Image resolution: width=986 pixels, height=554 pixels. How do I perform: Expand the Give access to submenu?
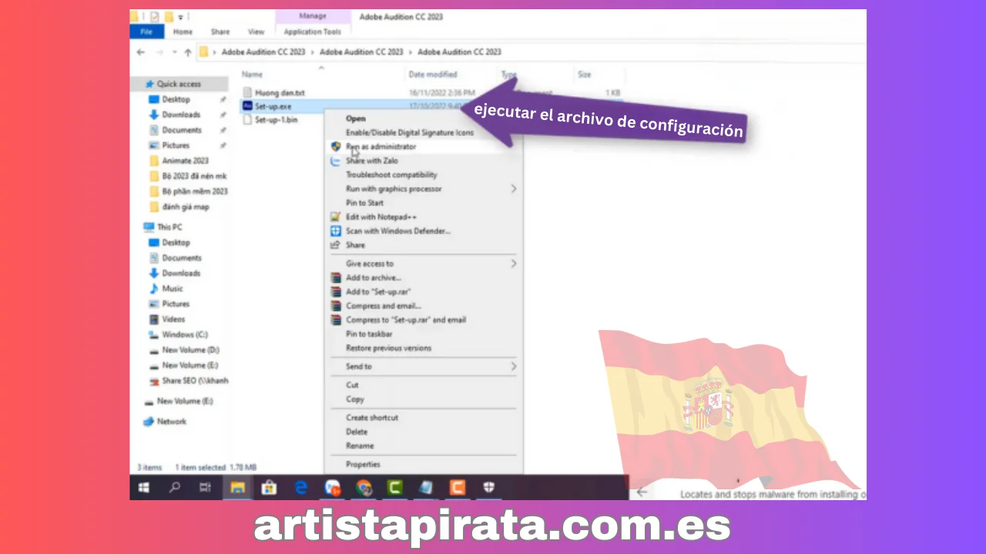423,263
